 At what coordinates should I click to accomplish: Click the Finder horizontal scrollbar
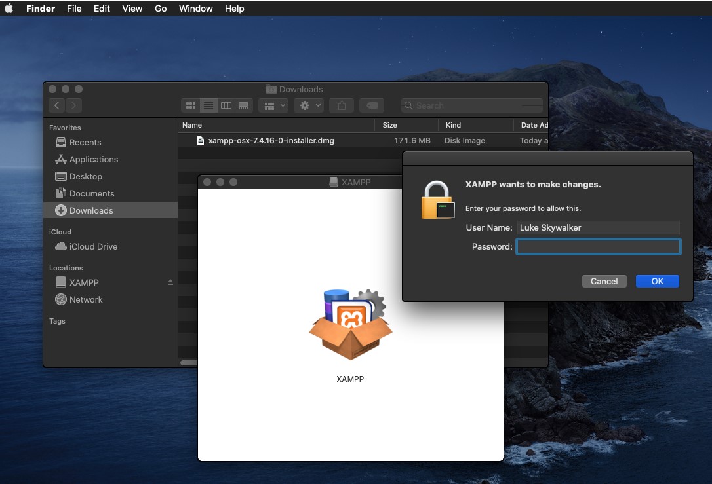coord(189,363)
